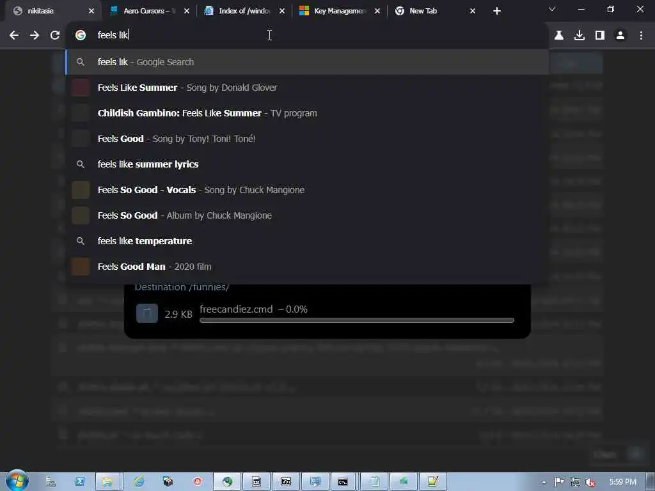
Task: Switch to the Index of /windows tab
Action: (244, 12)
